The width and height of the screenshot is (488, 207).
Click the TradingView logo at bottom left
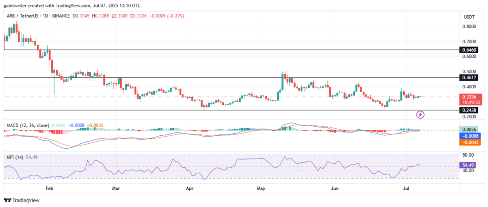click(21, 200)
